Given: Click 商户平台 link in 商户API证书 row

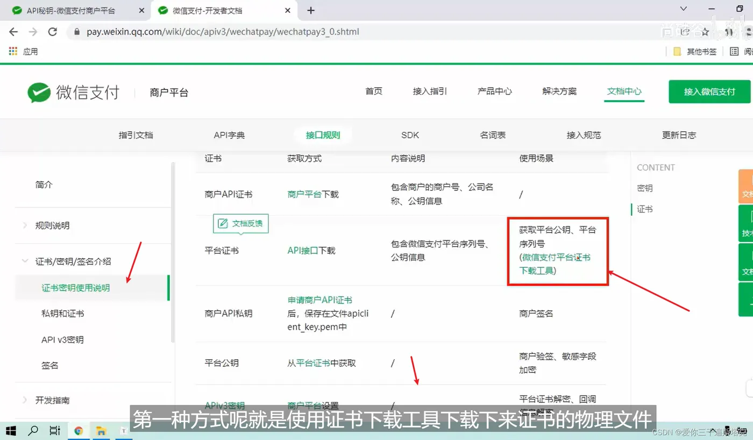Looking at the screenshot, I should 304,194.
